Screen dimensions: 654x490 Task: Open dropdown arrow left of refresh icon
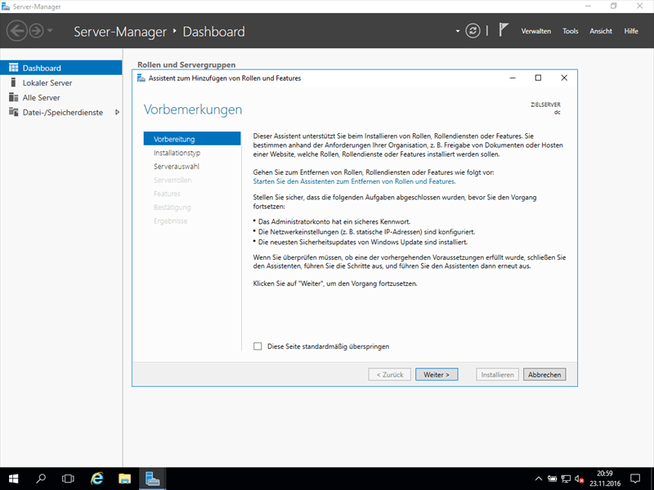pyautogui.click(x=458, y=31)
